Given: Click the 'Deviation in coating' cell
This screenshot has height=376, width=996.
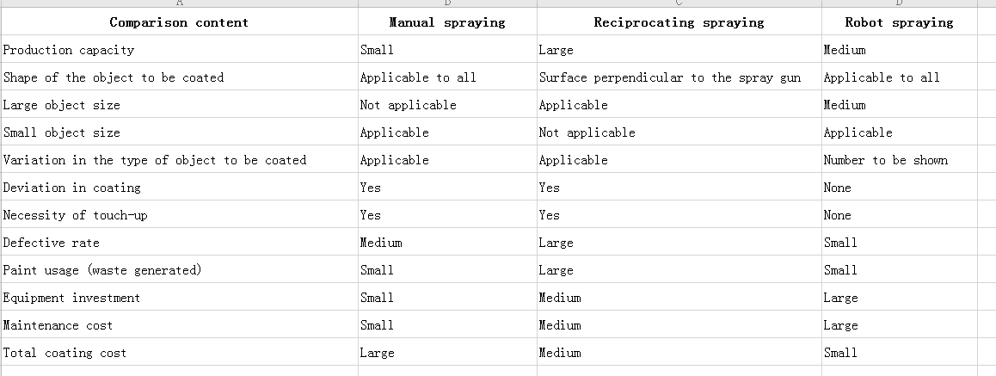Looking at the screenshot, I should click(179, 187).
